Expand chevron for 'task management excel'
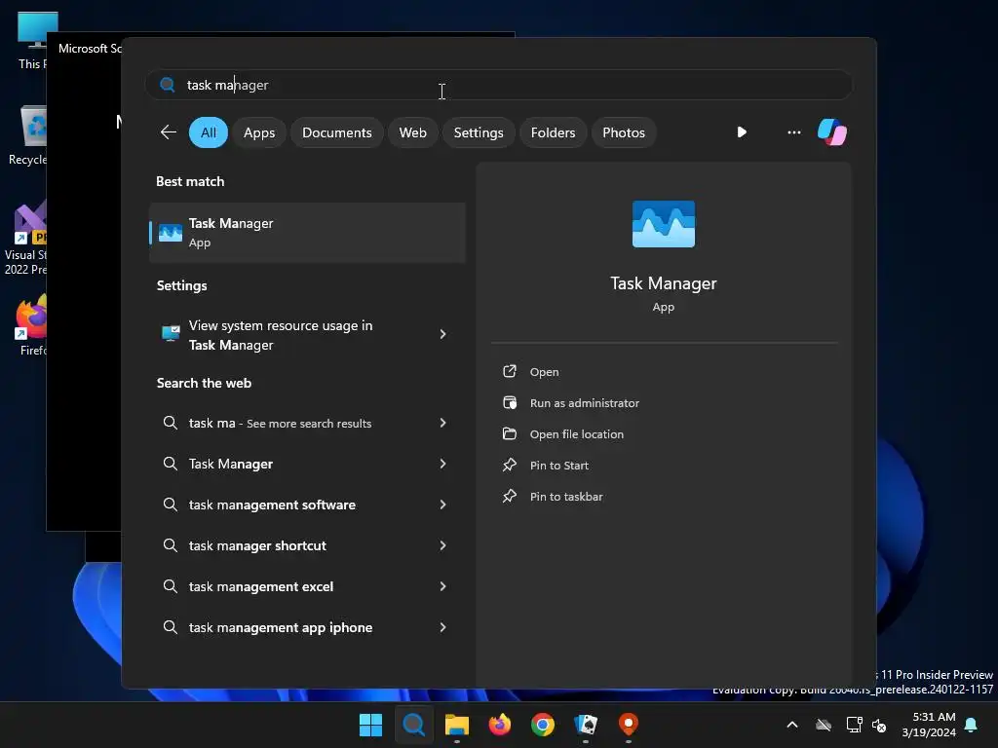Image resolution: width=998 pixels, height=748 pixels. pos(442,586)
